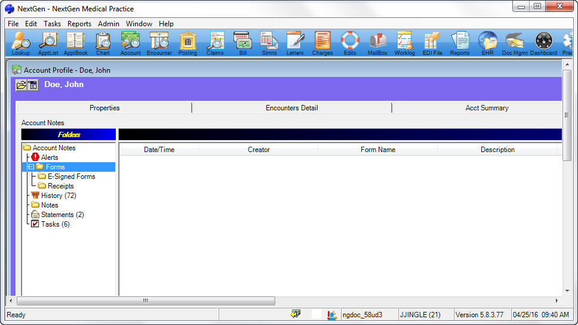This screenshot has width=578, height=325.
Task: Open the Chart toolbar icon
Action: [103, 44]
